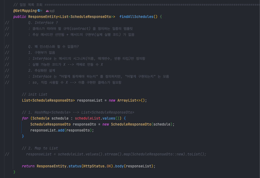Open the small chevron dropdown after @GetMapping globe
This screenshot has height=178, width=260.
[41, 11]
